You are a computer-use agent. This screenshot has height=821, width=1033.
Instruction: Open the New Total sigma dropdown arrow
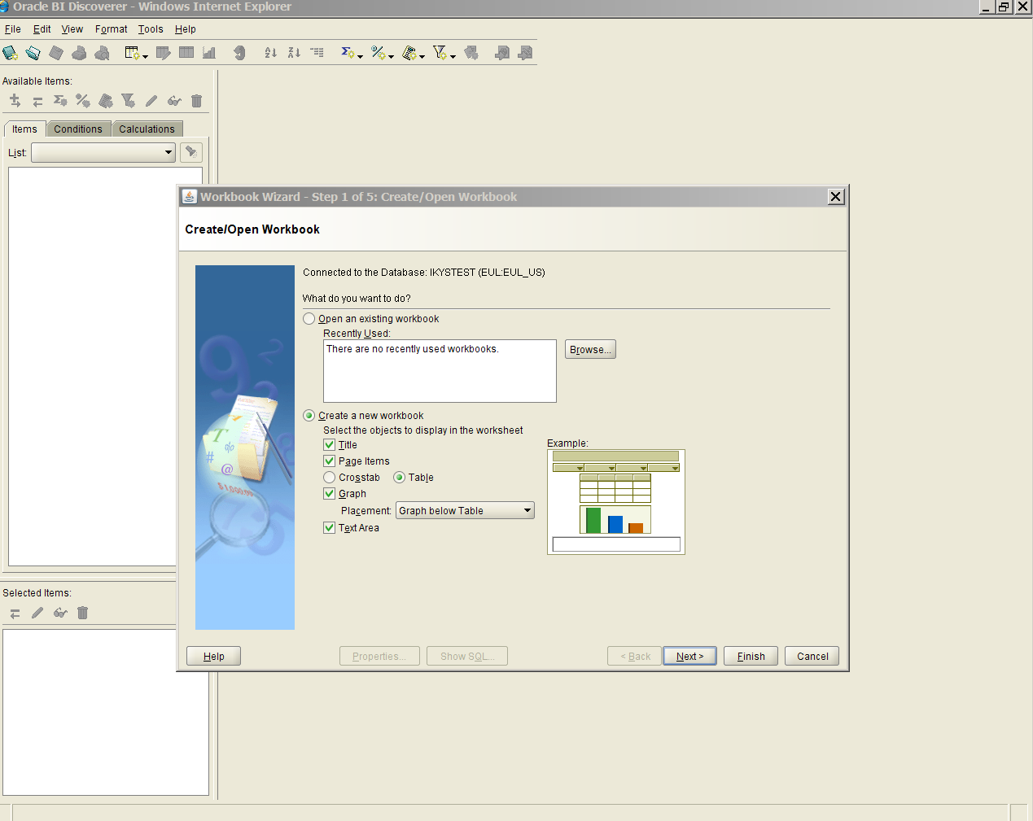(x=360, y=56)
